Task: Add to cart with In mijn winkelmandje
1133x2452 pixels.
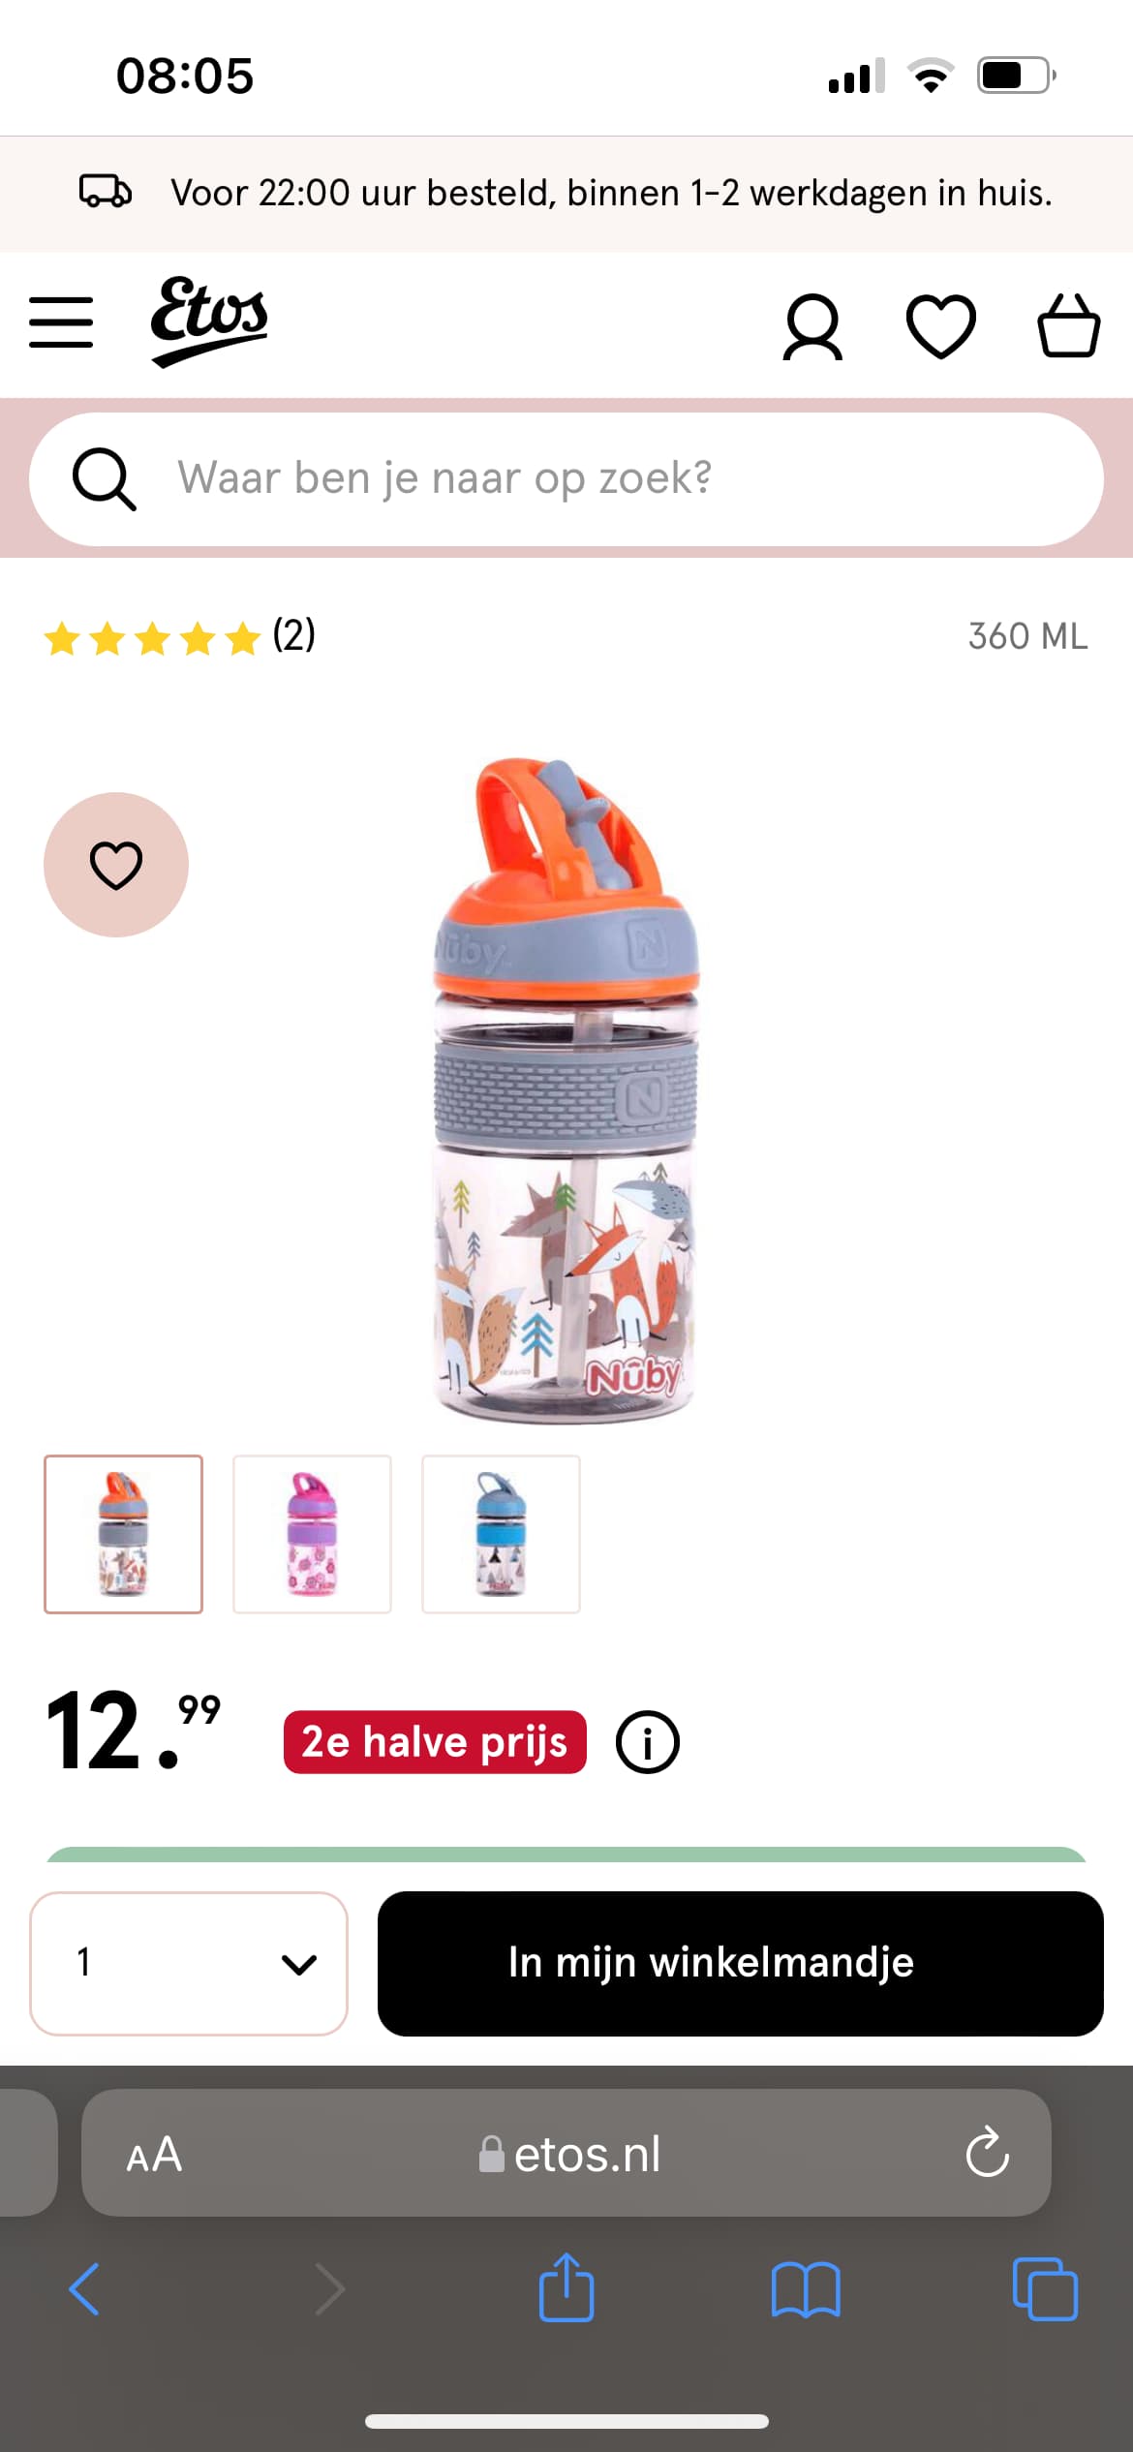Action: (741, 1963)
